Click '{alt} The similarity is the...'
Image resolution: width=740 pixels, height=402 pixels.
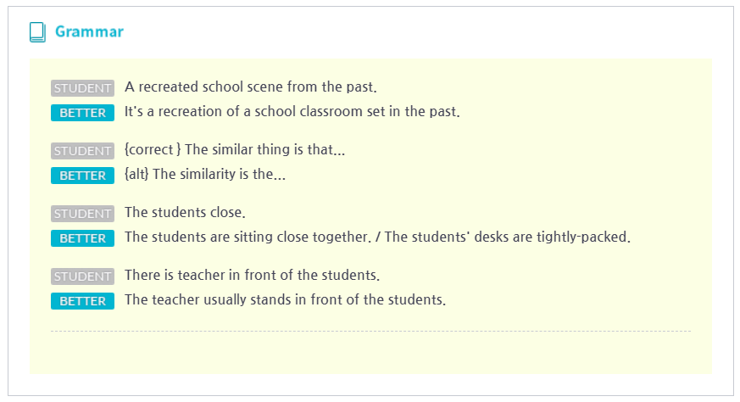(205, 175)
